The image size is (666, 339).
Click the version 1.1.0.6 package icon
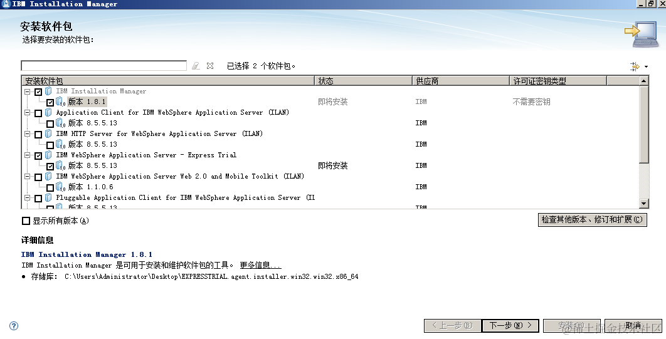click(60, 187)
